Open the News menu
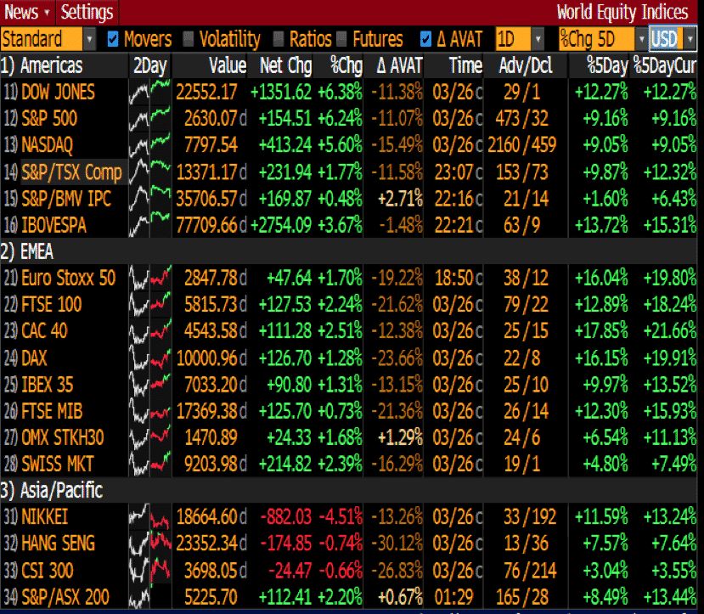The height and width of the screenshot is (614, 704). (x=27, y=12)
